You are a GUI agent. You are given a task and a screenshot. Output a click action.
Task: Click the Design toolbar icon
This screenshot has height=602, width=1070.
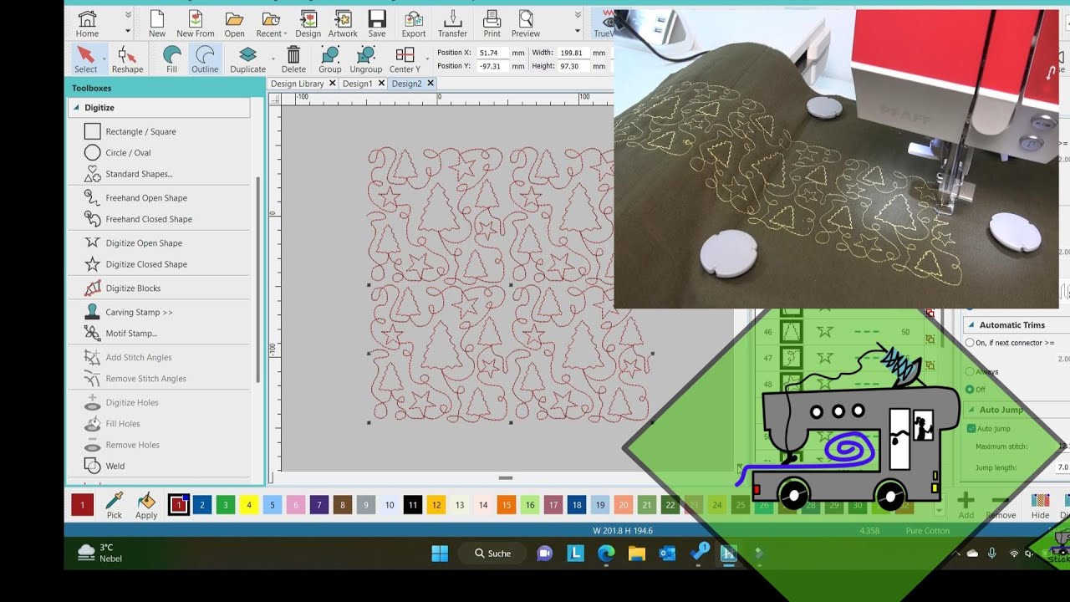click(308, 23)
